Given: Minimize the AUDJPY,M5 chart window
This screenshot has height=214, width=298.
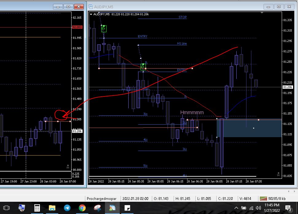Looking at the screenshot, I should (x=268, y=7).
